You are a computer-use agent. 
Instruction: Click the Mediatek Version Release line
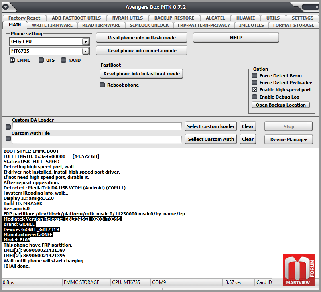62,219
